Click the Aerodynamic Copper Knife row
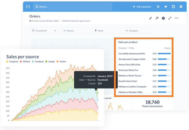The image size is (189, 130). coord(144,59)
